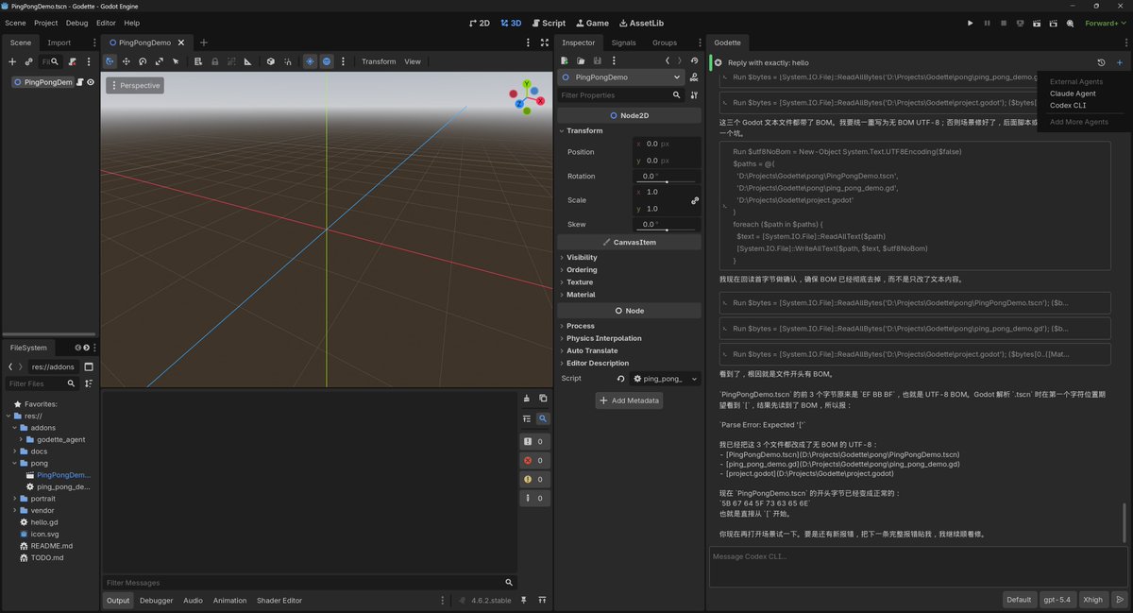
Task: Click the attach script icon in Scene dock
Action: pyautogui.click(x=72, y=61)
